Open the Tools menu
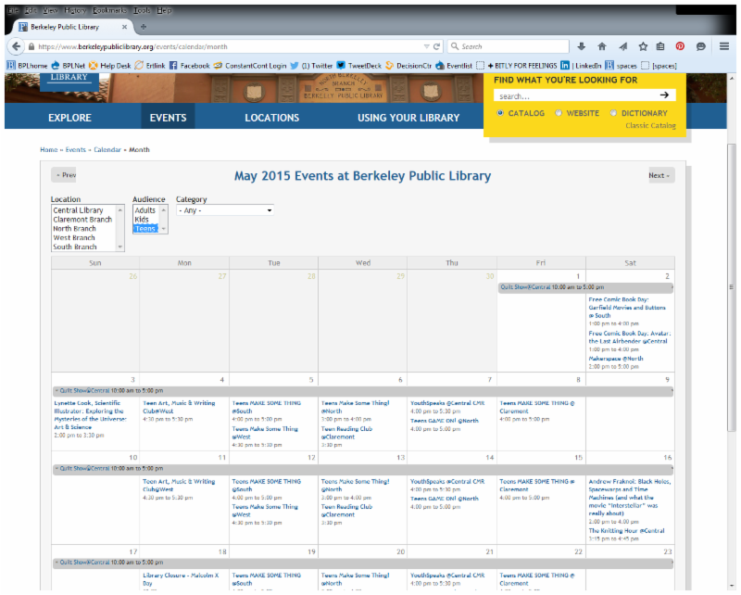This screenshot has width=741, height=595. coord(142,10)
